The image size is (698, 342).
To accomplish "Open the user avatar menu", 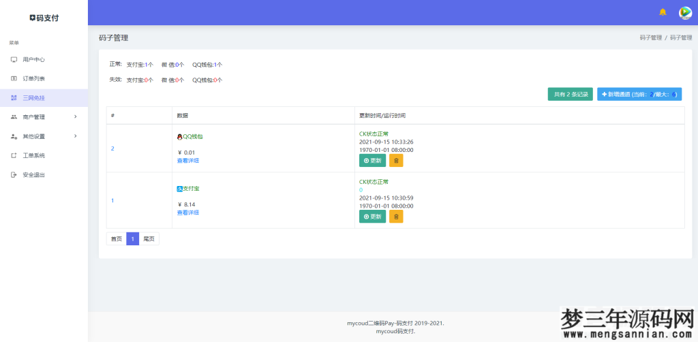I will pos(685,12).
